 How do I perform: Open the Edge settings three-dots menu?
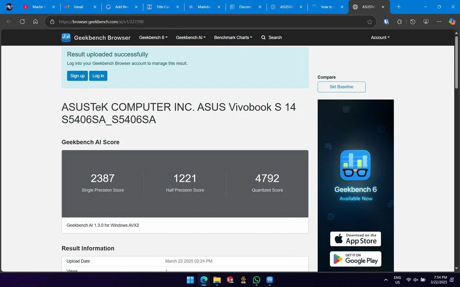coord(439,22)
